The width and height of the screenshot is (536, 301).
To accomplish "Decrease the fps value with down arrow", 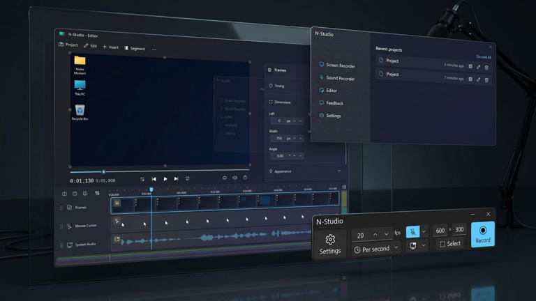I will click(x=386, y=234).
